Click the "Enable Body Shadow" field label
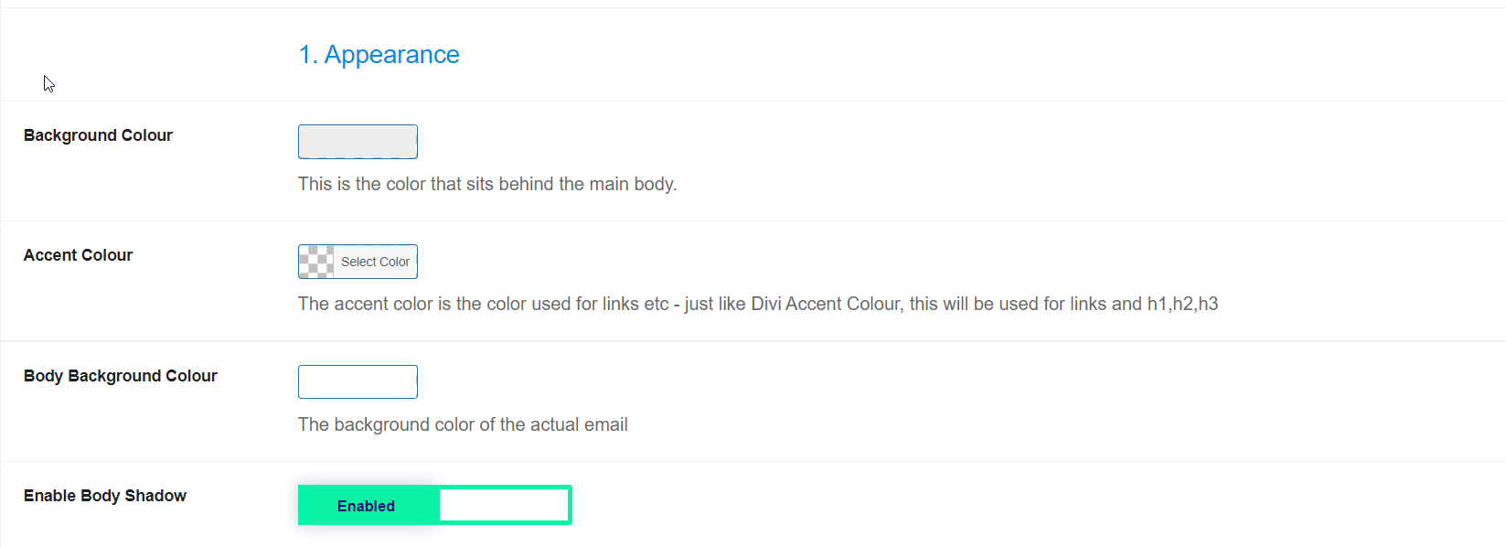The width and height of the screenshot is (1506, 547). click(105, 496)
